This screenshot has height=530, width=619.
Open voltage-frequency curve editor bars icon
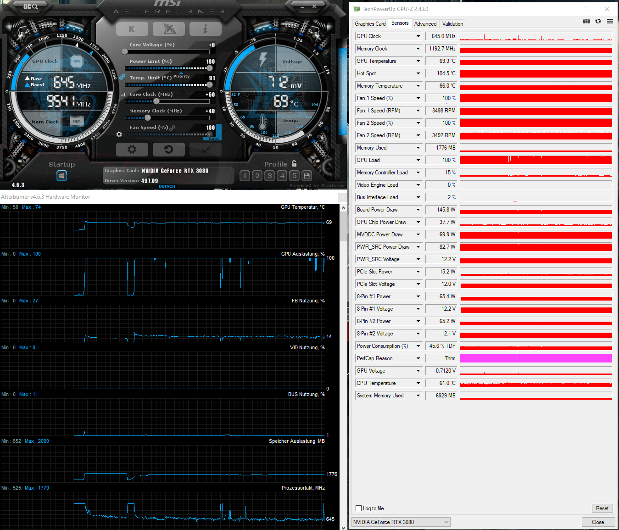click(x=123, y=95)
